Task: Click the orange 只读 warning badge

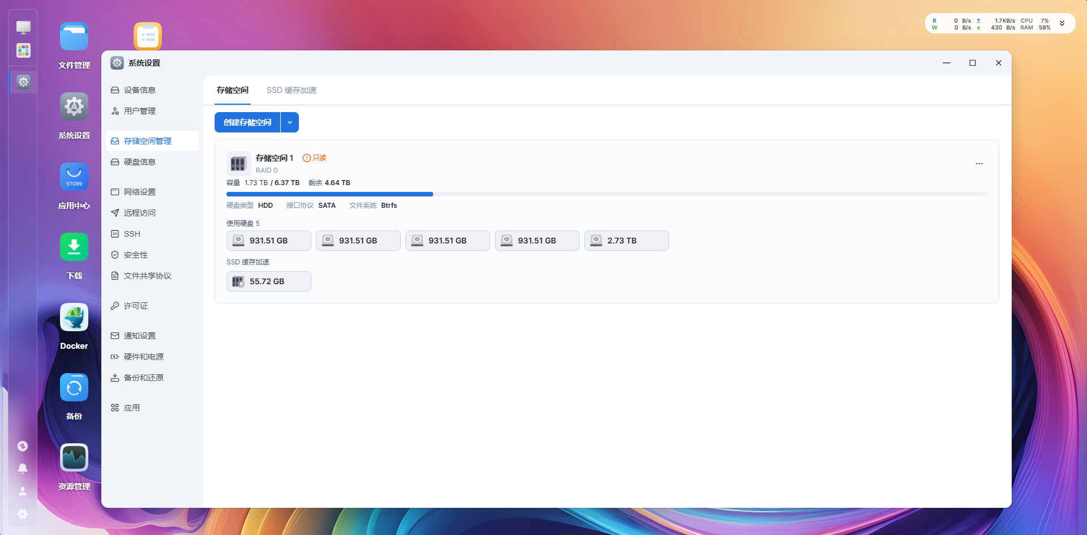Action: 315,158
